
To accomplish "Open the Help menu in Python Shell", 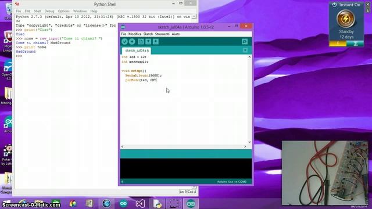I will pos(94,11).
